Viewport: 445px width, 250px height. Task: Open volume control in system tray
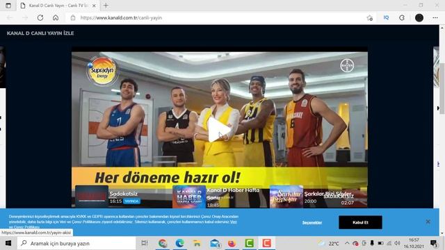397,243
